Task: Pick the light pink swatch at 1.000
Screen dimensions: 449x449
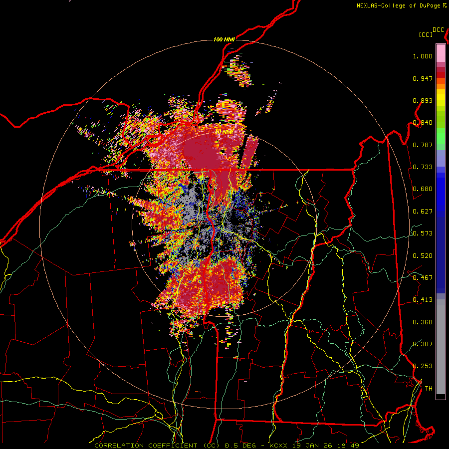Action: (441, 53)
